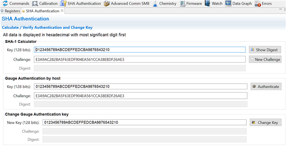The height and width of the screenshot is (164, 286).
Task: Open the Firmware toolbar icon
Action: click(182, 4)
